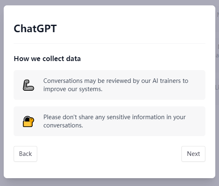Go to the next onboarding step
Screen dimensions: 219x186
point(193,154)
